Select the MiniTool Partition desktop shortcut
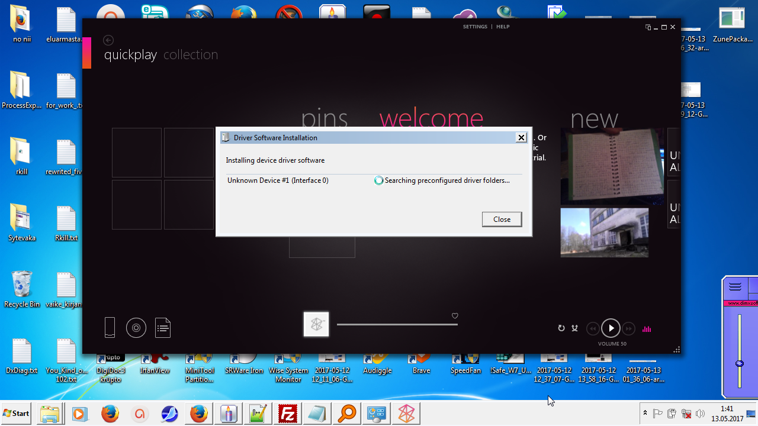This screenshot has height=426, width=758. tap(200, 367)
